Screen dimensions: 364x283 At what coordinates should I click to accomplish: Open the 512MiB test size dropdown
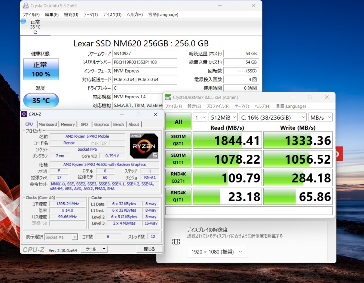pyautogui.click(x=223, y=117)
